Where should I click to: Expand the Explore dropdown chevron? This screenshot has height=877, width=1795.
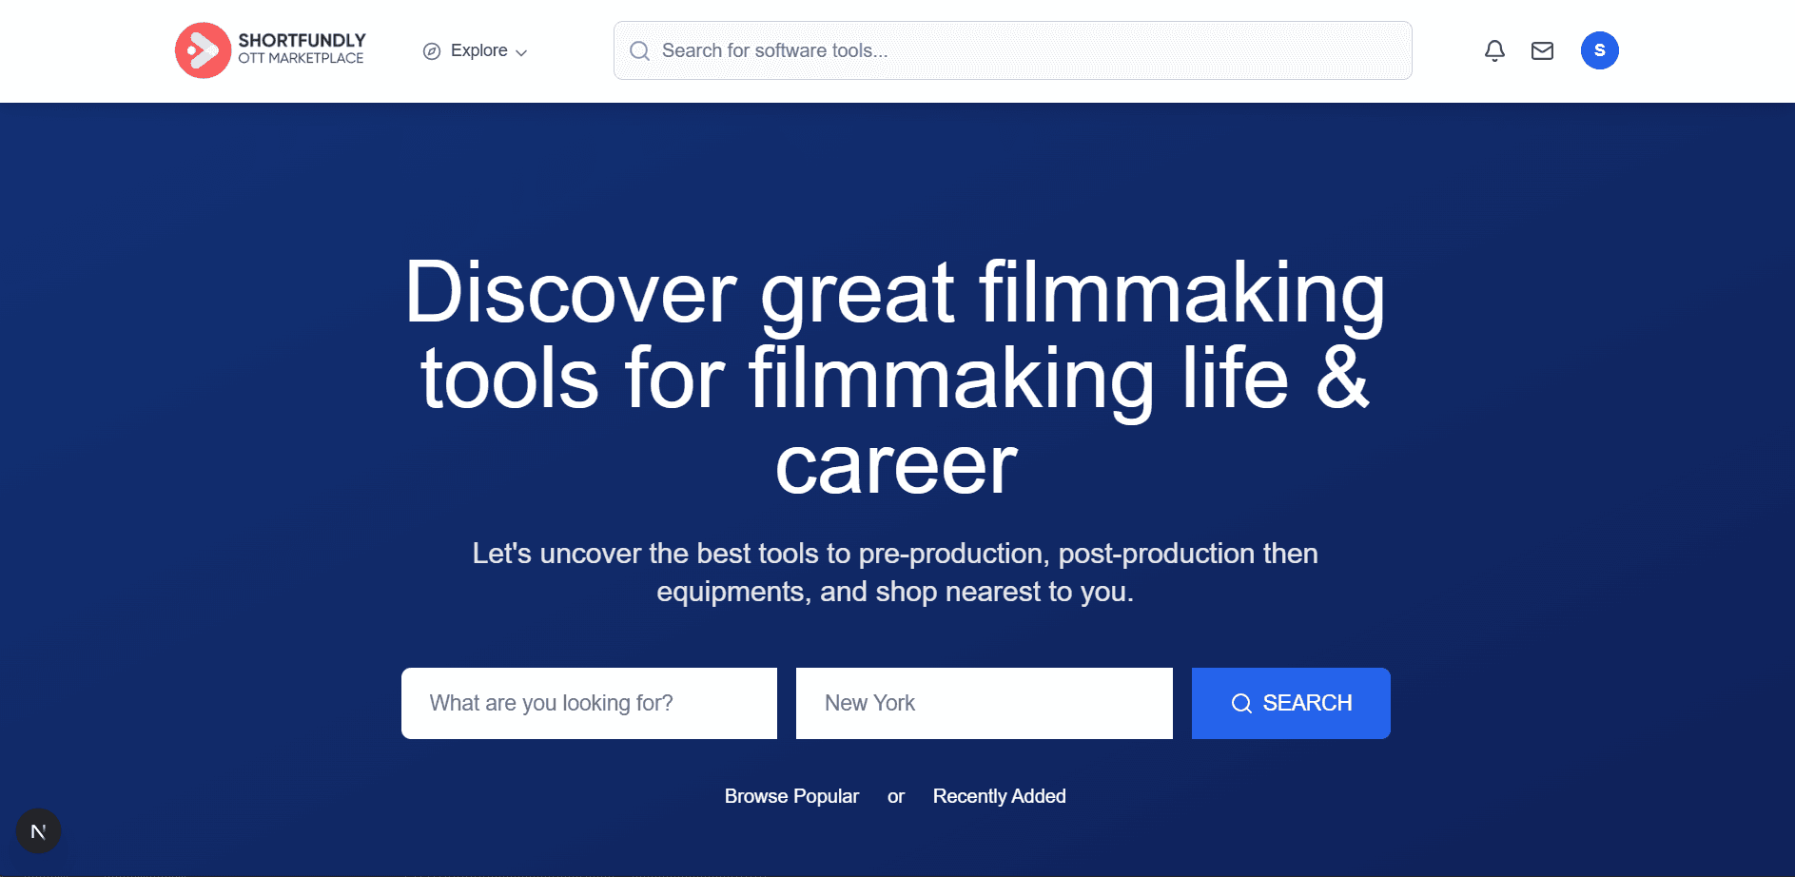pyautogui.click(x=521, y=53)
